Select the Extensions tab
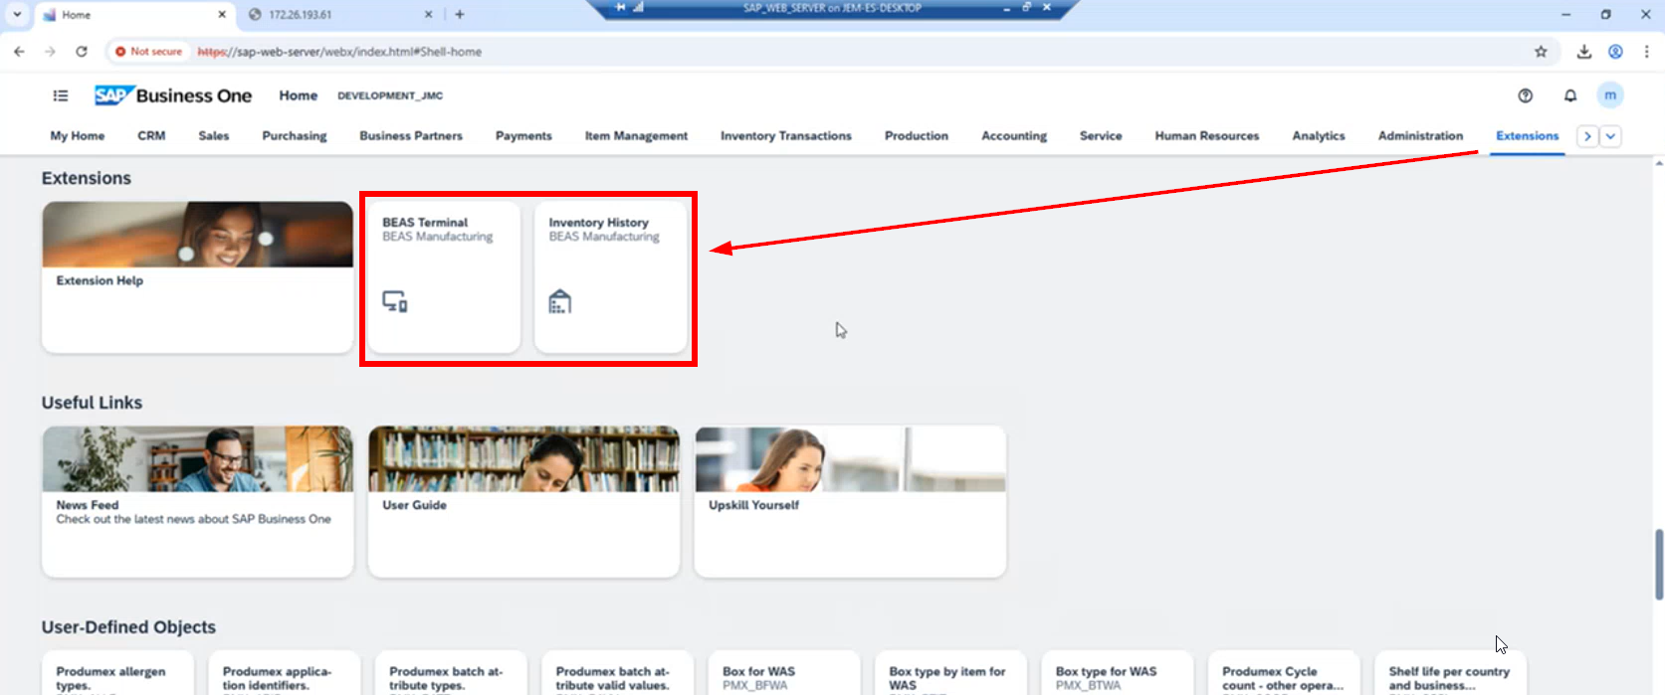Screen dimensions: 1665x695 (x=1528, y=136)
